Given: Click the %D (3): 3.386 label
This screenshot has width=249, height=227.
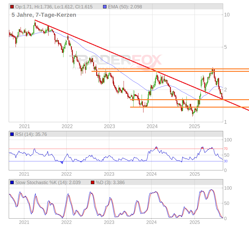Looking at the screenshot, I should pyautogui.click(x=110, y=183).
